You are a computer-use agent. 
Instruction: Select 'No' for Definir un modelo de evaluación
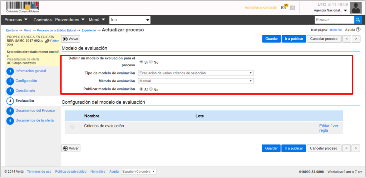[x=151, y=62]
